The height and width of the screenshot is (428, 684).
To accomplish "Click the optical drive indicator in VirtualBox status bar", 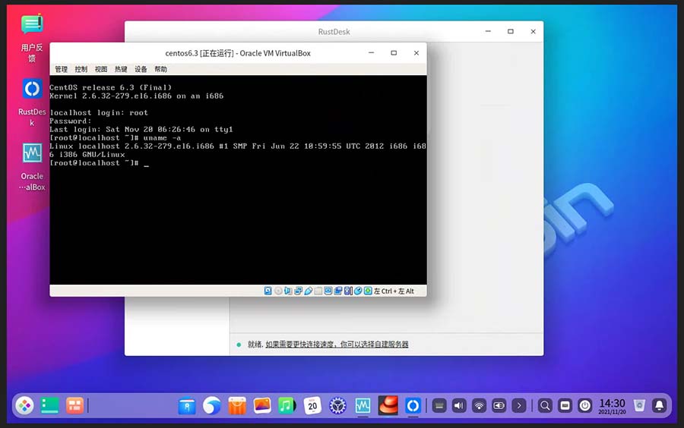I will (278, 291).
